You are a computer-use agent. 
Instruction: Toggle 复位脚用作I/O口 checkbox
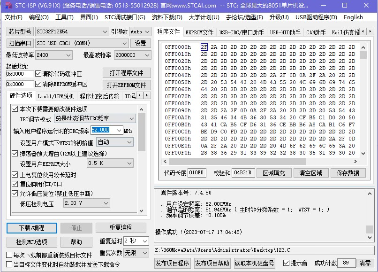[x=15, y=184]
